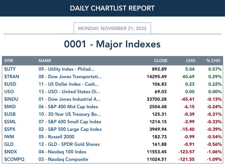The image size is (225, 165).
Task: Click the S&P 600 Small Cap Index link
Action: (x=70, y=122)
